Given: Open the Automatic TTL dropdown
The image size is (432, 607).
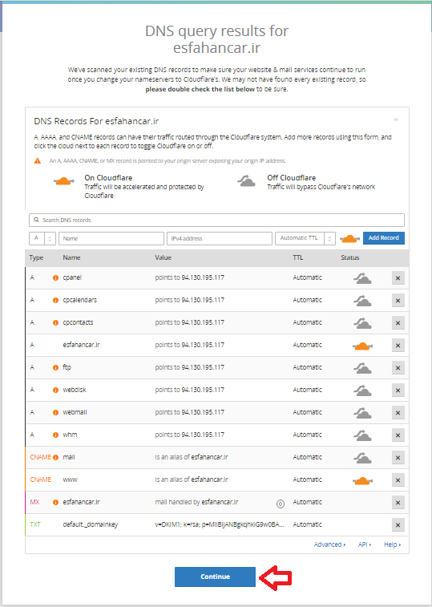Looking at the screenshot, I should (305, 238).
